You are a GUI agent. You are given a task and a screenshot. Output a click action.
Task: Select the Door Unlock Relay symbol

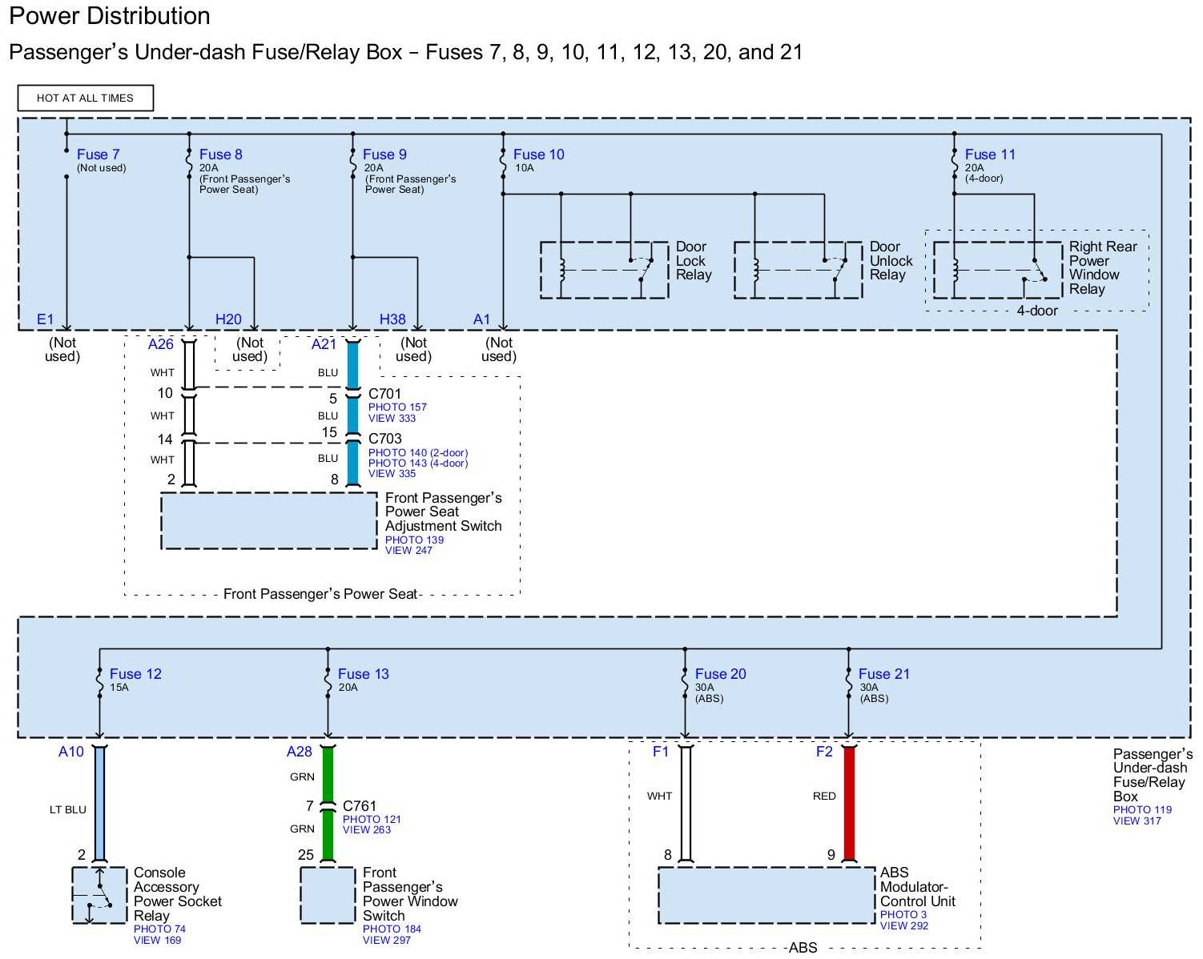pos(798,271)
